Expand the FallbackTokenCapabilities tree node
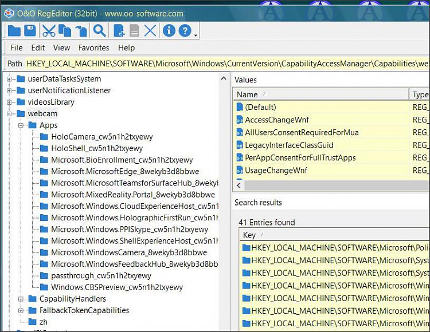The image size is (430, 332). coord(21,310)
